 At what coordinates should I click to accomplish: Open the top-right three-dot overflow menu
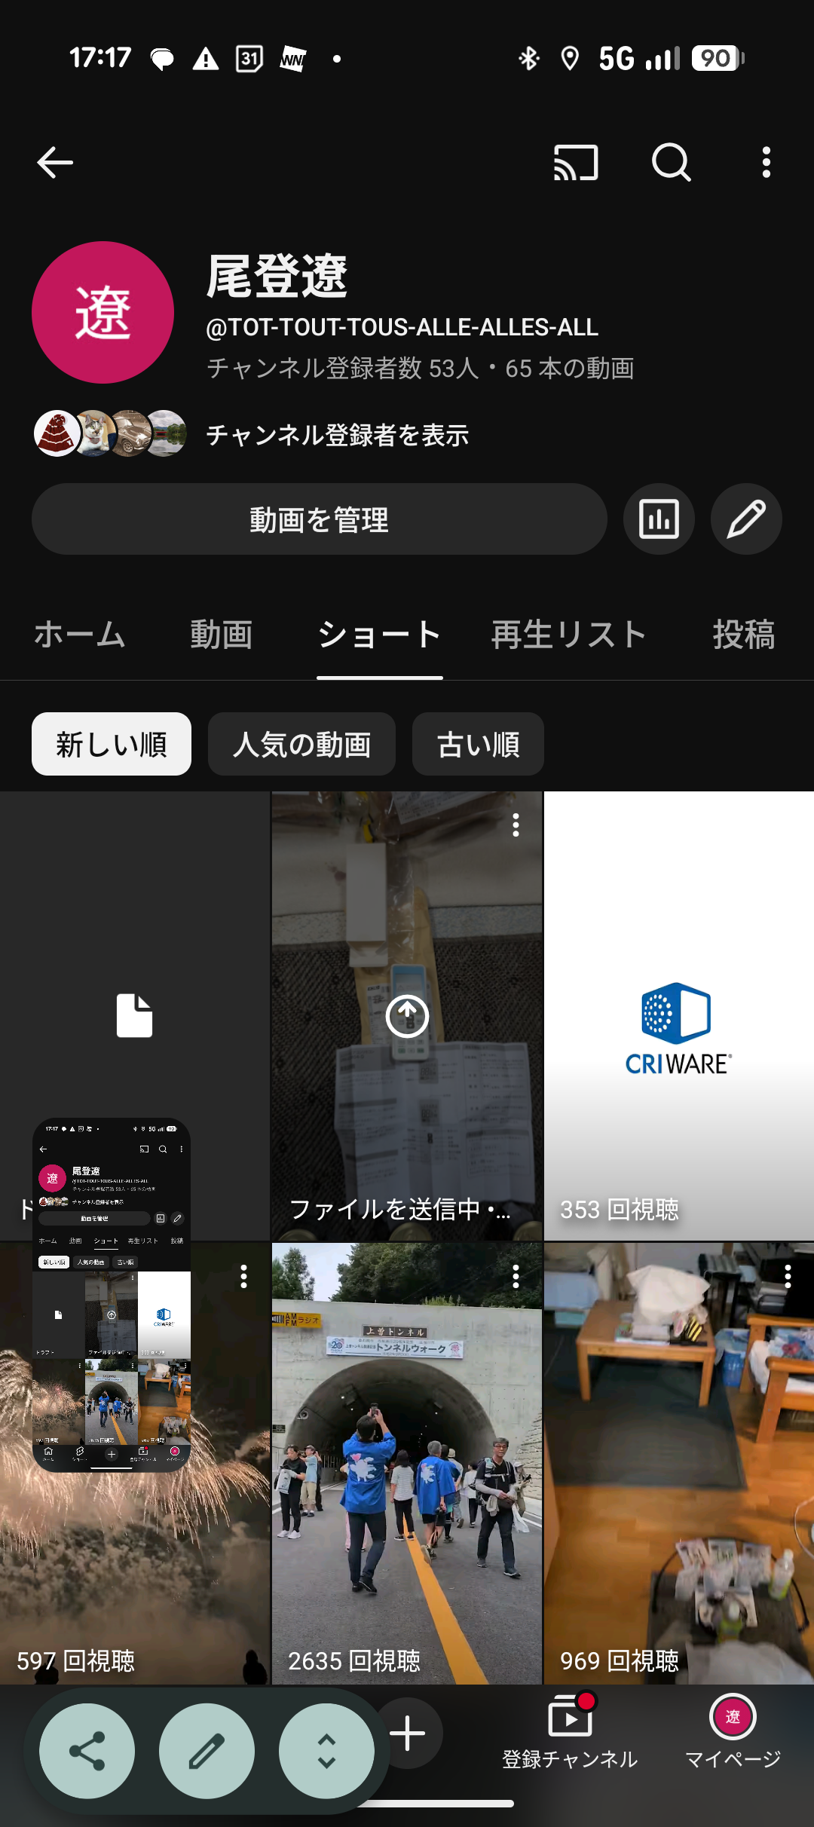point(766,163)
